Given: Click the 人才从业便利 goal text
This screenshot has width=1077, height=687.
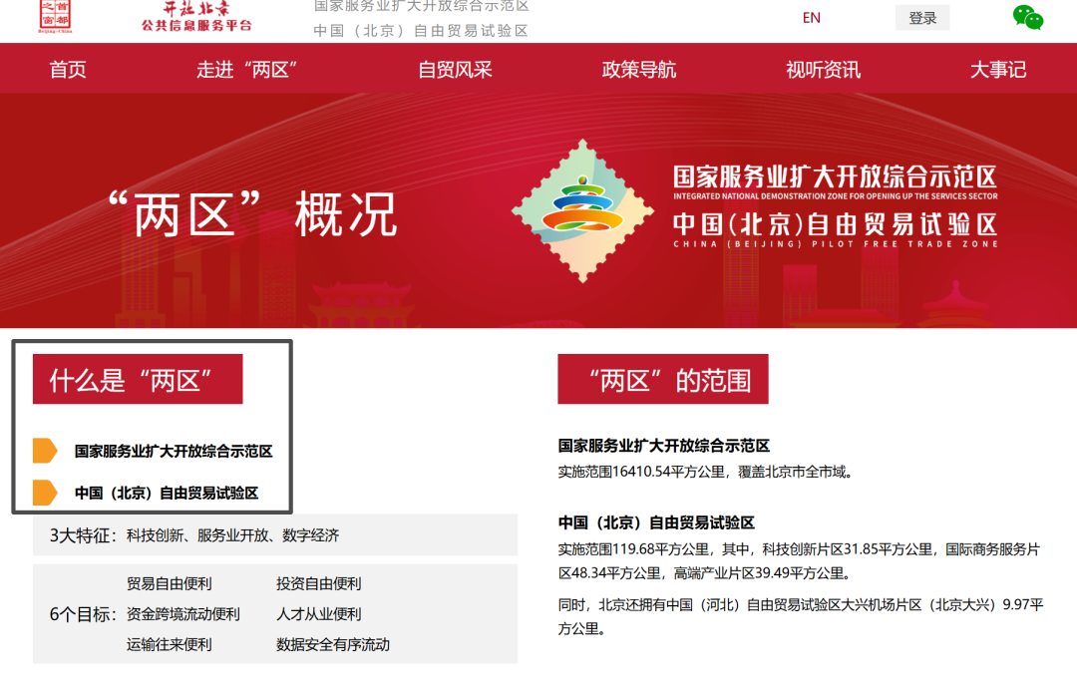Looking at the screenshot, I should point(319,614).
